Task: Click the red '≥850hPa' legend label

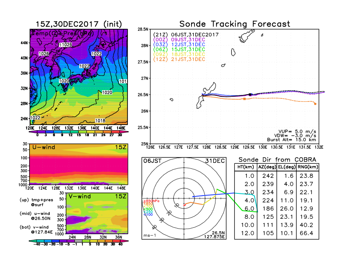Action: coord(151,201)
